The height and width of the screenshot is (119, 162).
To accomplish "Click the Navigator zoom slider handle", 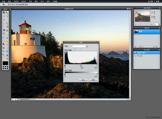I will point(140,24).
